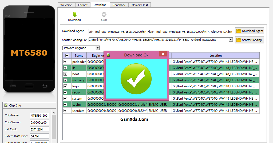Click the Chip Info panel header
The height and width of the screenshot is (143, 273).
coord(29,105)
